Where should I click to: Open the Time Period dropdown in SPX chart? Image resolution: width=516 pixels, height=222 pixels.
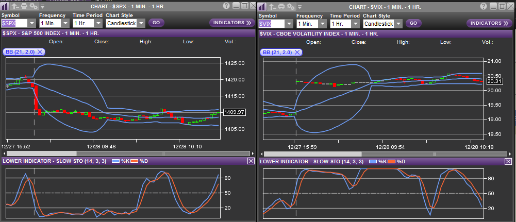97,24
